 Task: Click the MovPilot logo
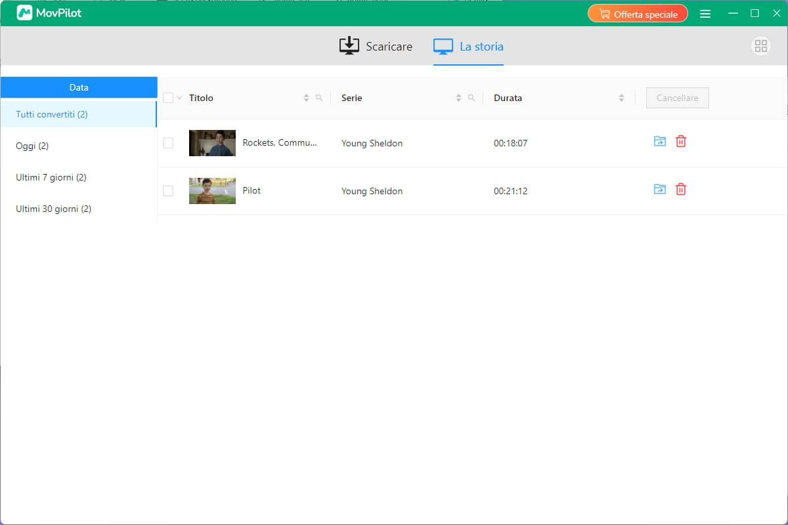tap(47, 12)
